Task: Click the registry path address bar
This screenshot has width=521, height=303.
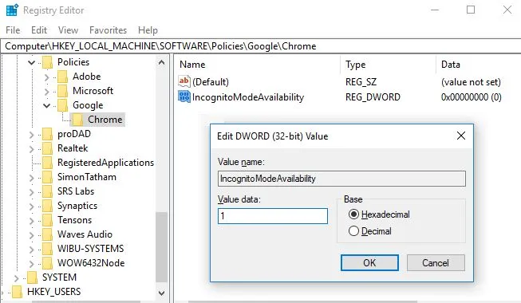Action: point(260,46)
